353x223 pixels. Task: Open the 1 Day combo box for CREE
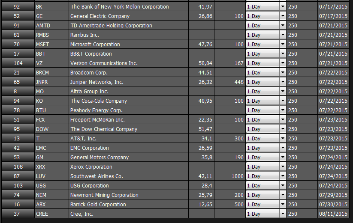pyautogui.click(x=266, y=214)
